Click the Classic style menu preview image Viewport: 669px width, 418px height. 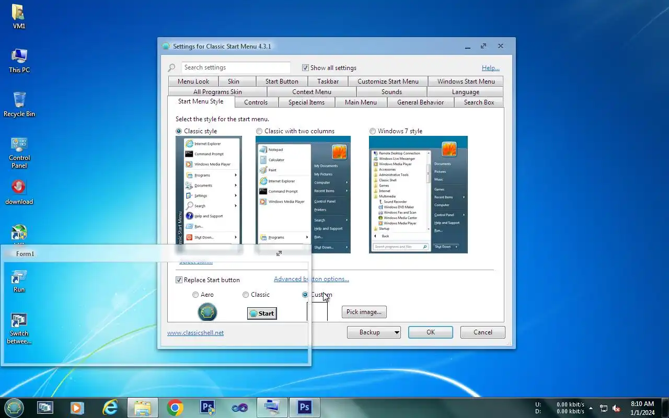click(x=209, y=191)
